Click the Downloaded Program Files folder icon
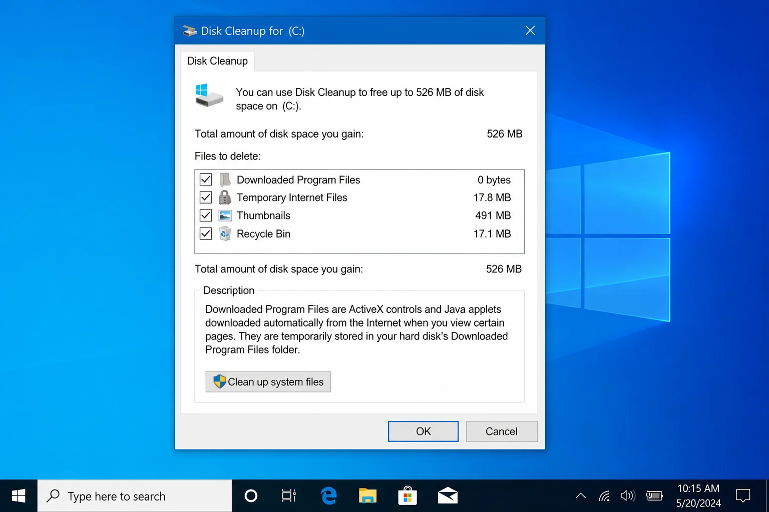The image size is (769, 512). tap(225, 179)
